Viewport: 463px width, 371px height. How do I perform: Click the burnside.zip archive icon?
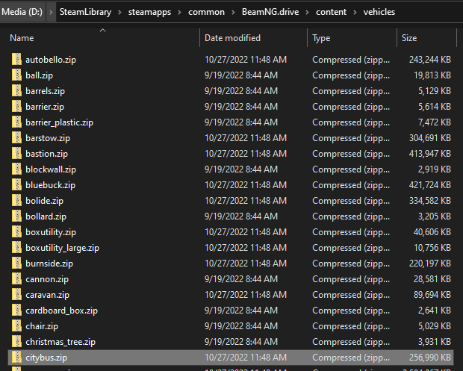click(17, 263)
